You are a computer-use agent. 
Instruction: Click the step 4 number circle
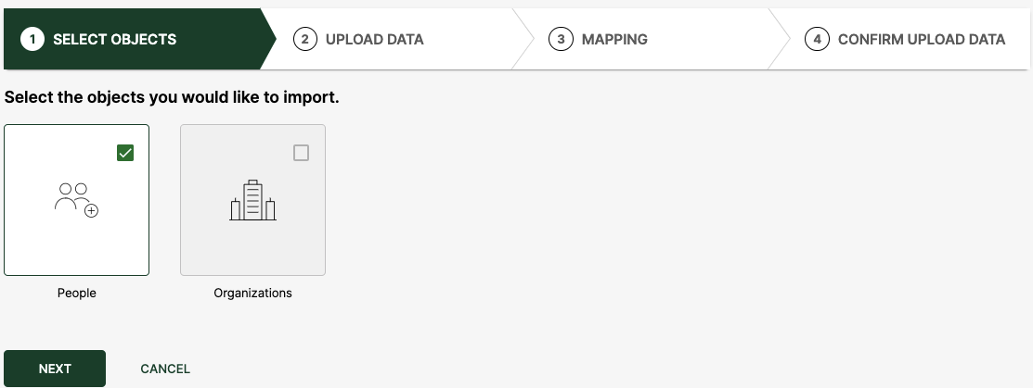pyautogui.click(x=817, y=40)
